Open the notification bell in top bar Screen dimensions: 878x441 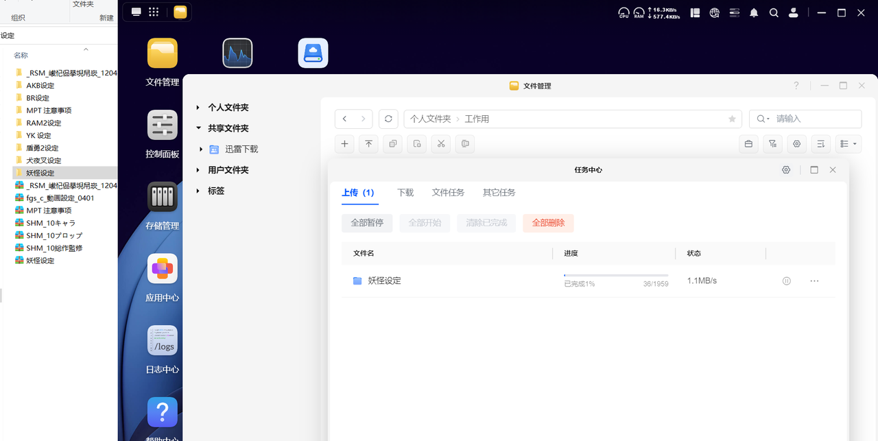[754, 12]
